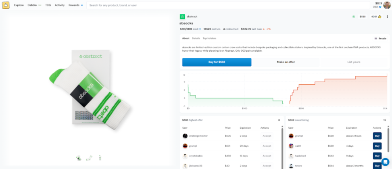
Task: Click the green live status indicator
Action: (354, 17)
